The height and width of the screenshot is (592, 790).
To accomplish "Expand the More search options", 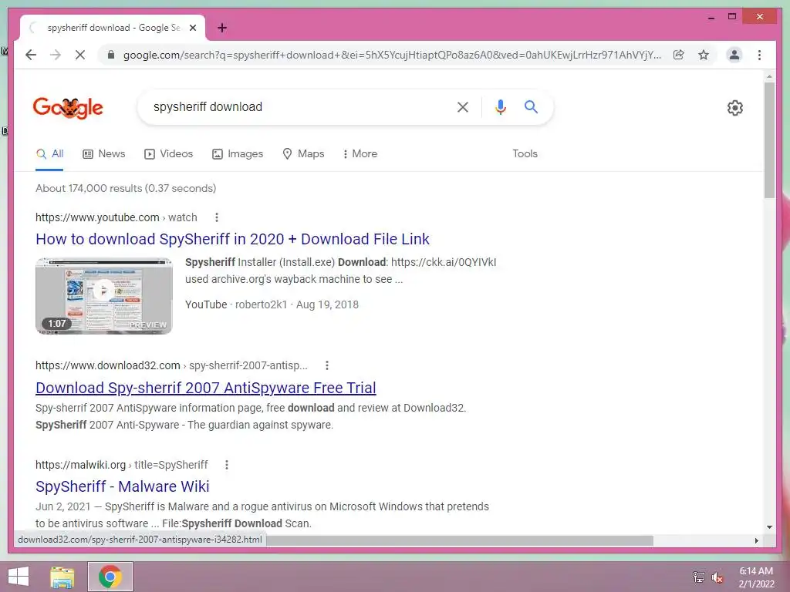I will click(360, 154).
